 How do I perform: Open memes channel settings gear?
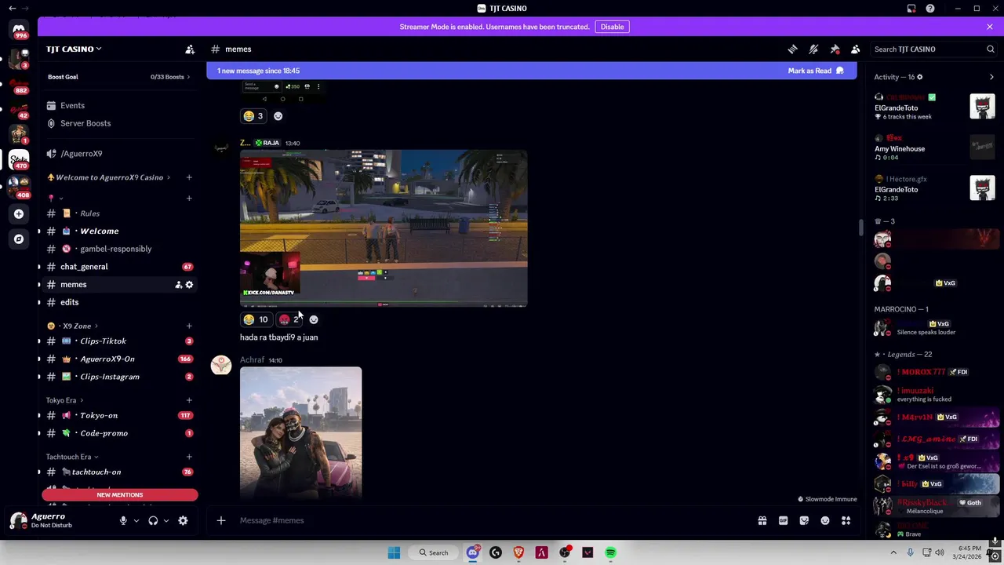click(189, 285)
